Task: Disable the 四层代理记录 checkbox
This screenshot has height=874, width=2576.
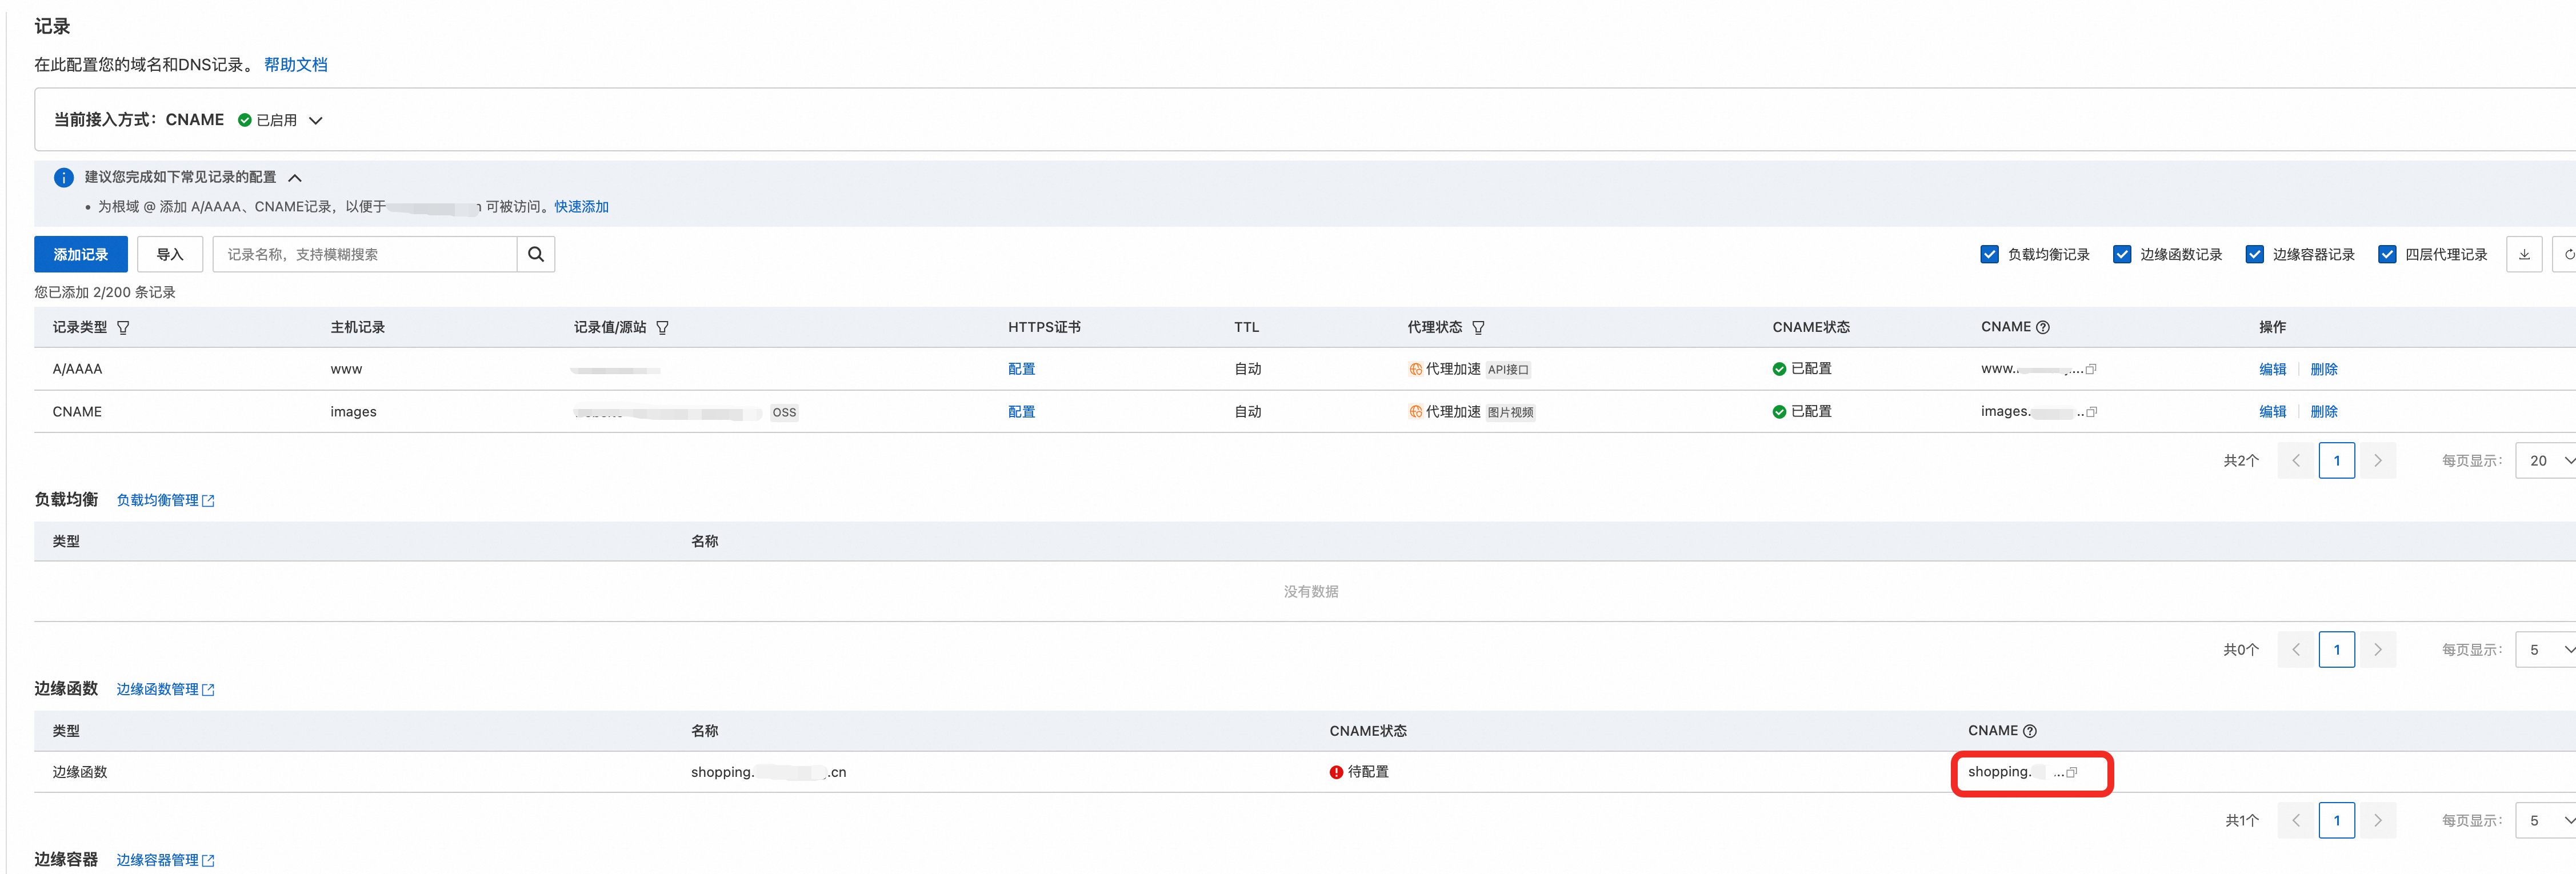Action: (x=2386, y=254)
